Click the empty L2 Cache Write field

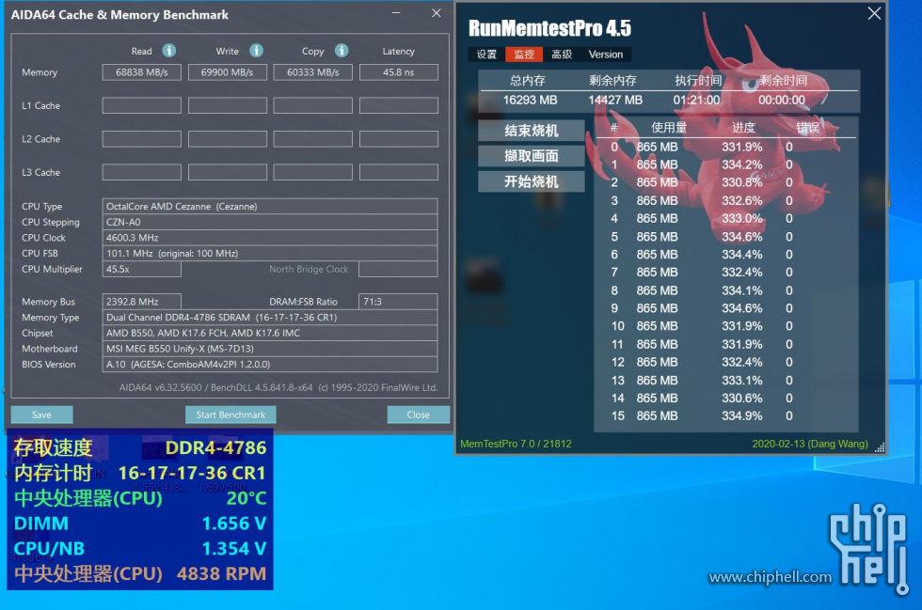(x=228, y=139)
